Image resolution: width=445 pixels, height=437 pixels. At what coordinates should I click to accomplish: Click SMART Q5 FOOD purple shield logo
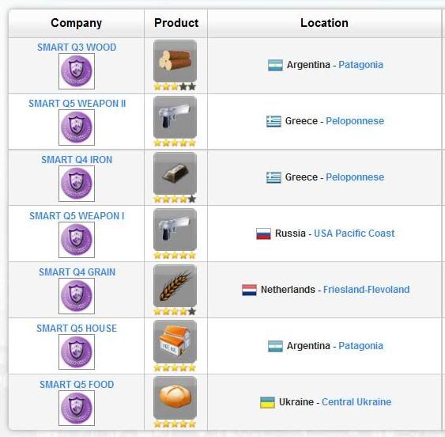pos(77,408)
